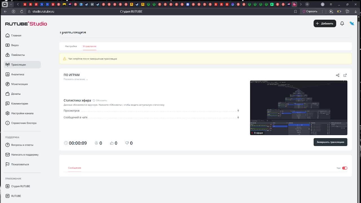Open Вопросы и ответы support page
This screenshot has height=203, width=361.
(22, 145)
